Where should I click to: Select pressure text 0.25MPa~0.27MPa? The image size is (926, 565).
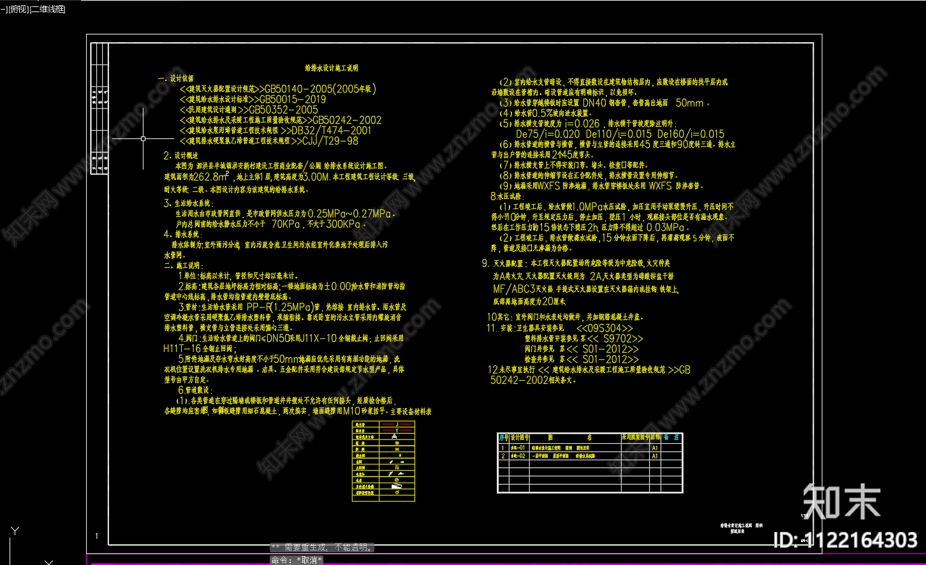[349, 214]
